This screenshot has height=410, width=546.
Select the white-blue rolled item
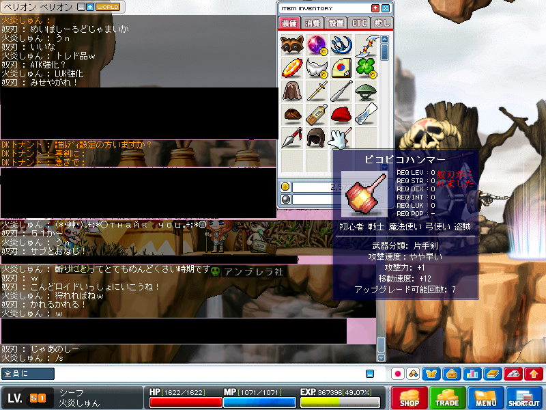[x=366, y=114]
